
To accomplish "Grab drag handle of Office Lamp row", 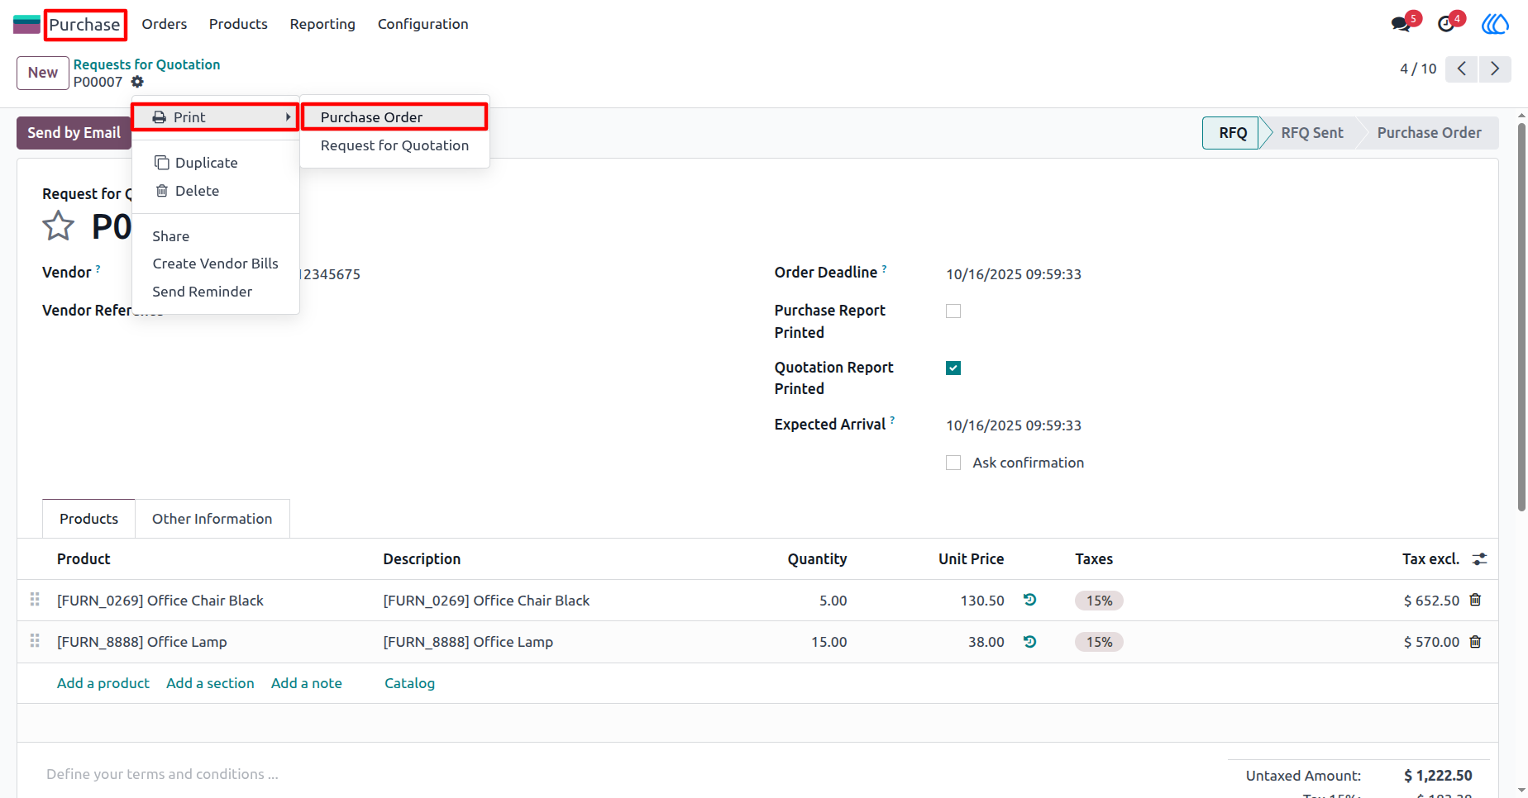I will [x=35, y=641].
